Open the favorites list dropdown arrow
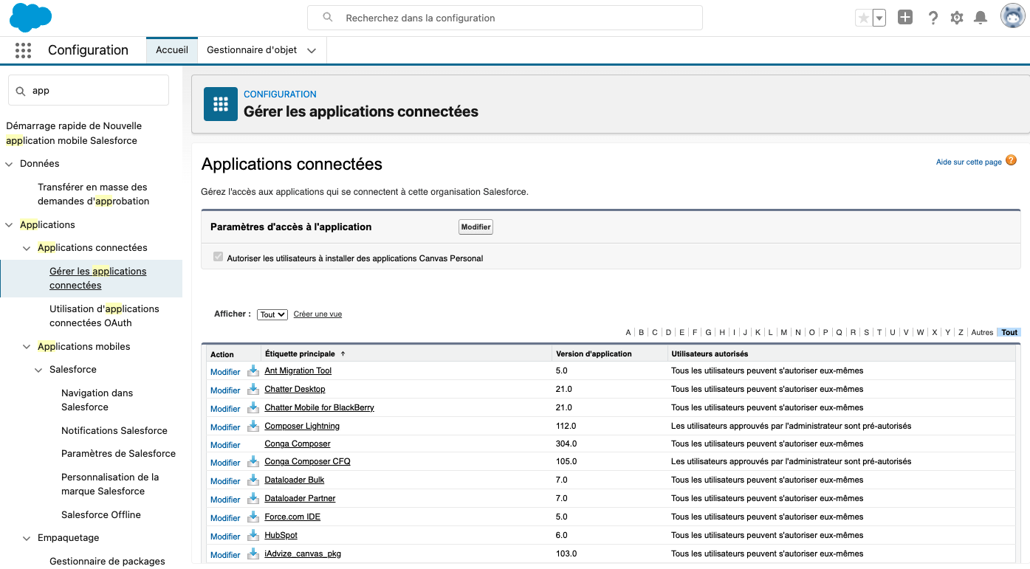The image size is (1030, 569). coord(879,18)
